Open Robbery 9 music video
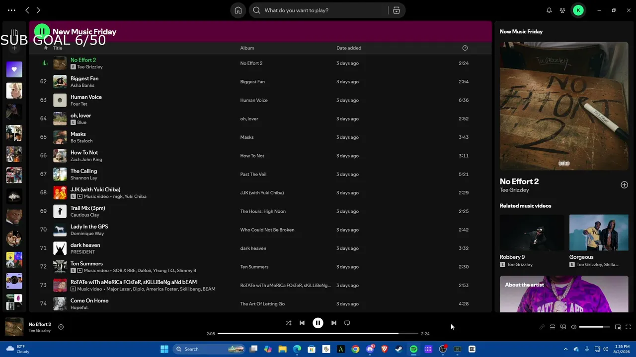Screen dimensions: 636x357 coord(532,240)
